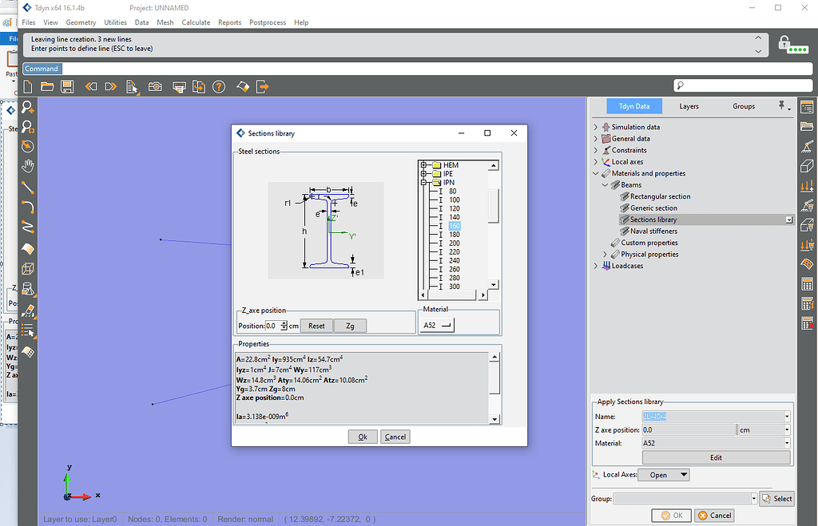Click the calculator icon in right sidebar

pos(807,284)
